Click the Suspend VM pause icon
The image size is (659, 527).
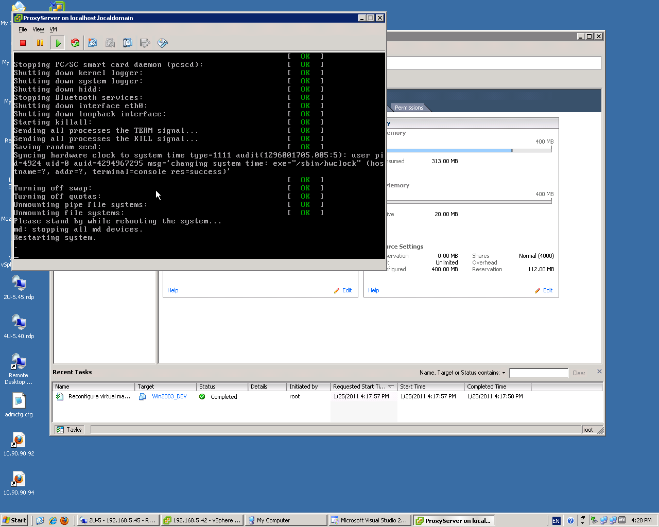pos(40,43)
